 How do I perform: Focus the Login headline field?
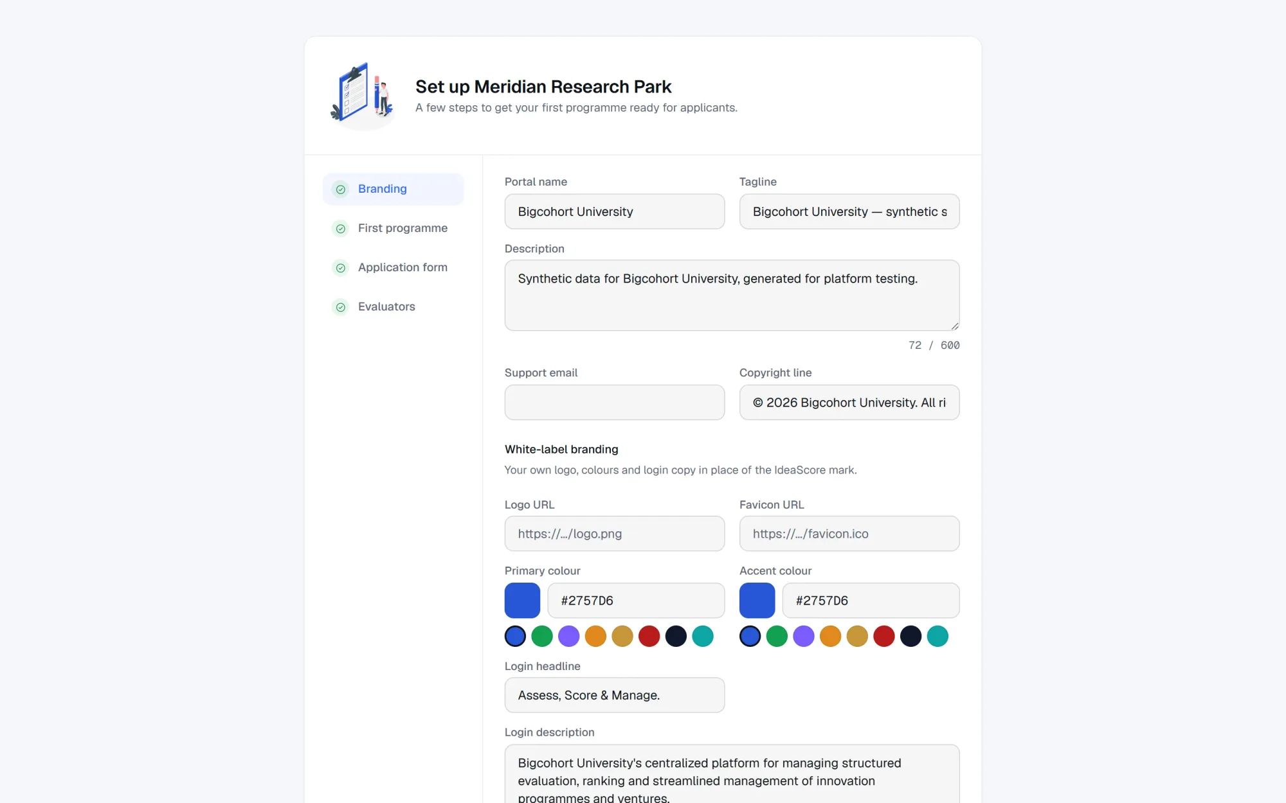tap(615, 695)
